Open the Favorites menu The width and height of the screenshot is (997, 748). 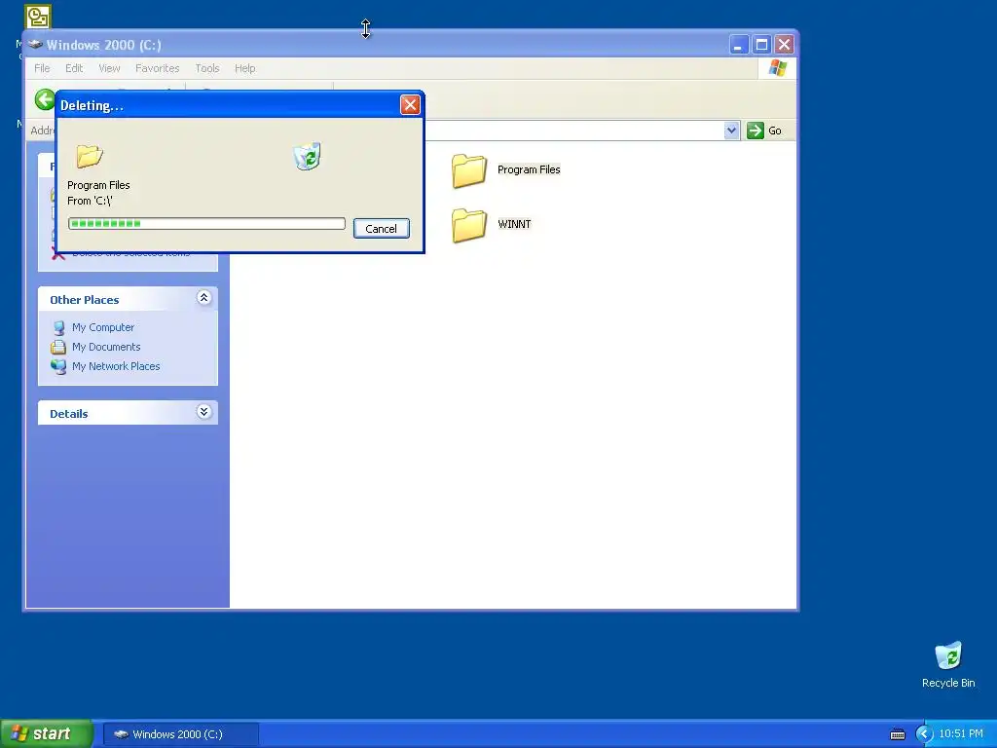pyautogui.click(x=157, y=68)
